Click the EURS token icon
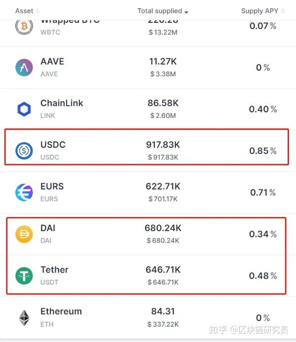The width and height of the screenshot is (296, 342). [24, 192]
